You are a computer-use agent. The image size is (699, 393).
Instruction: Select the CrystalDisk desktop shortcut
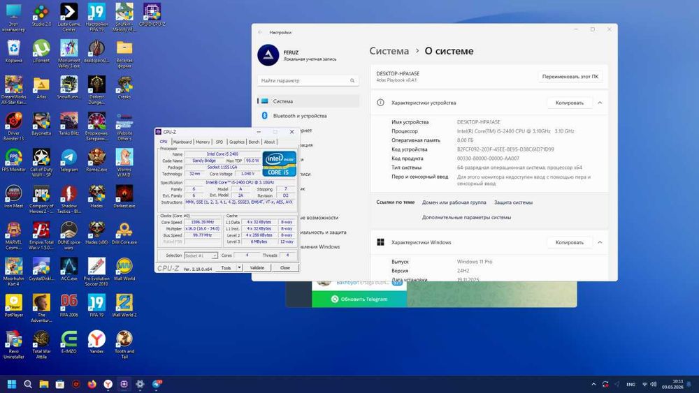[x=41, y=269]
